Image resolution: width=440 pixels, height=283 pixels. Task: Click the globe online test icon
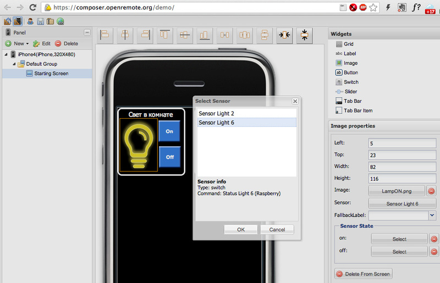point(61,21)
